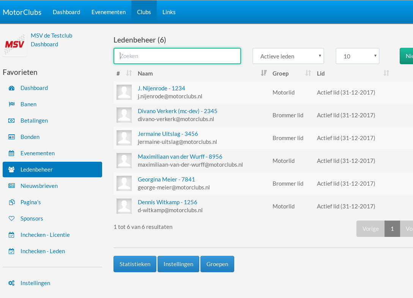Click the Instellingen button below the table
Screen dimensions: 413x298
point(178,264)
